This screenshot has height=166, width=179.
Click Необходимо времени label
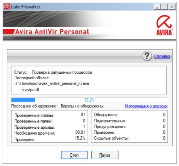(35, 133)
